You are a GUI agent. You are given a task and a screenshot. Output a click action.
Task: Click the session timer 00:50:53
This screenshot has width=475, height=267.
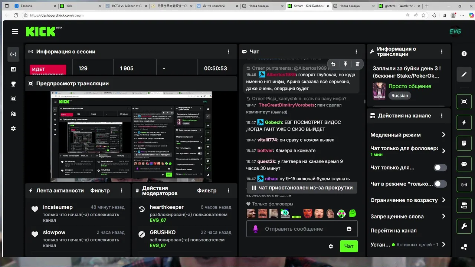point(216,69)
